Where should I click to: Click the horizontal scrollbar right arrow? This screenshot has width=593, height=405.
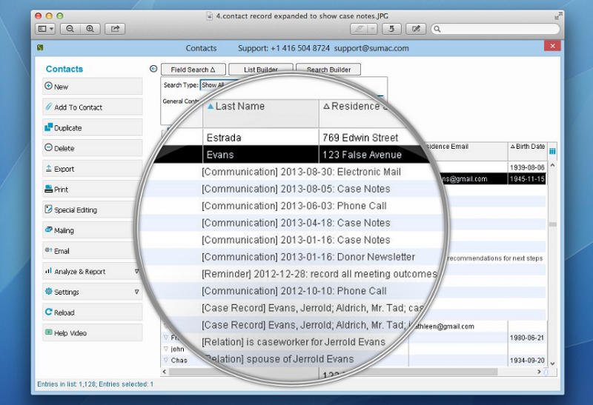pyautogui.click(x=540, y=372)
